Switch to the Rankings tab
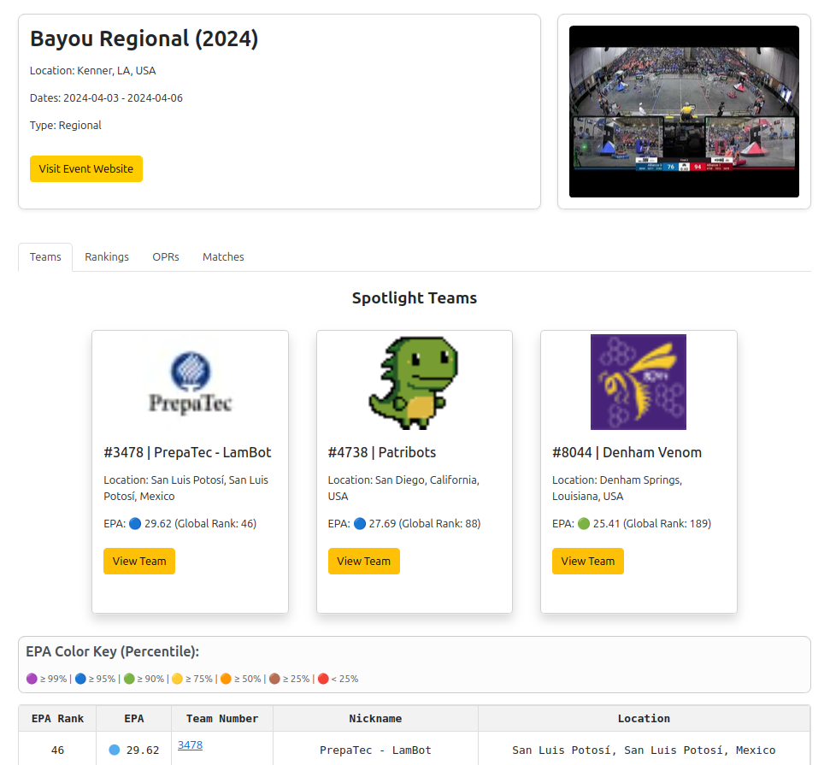This screenshot has height=765, width=830. pos(107,257)
